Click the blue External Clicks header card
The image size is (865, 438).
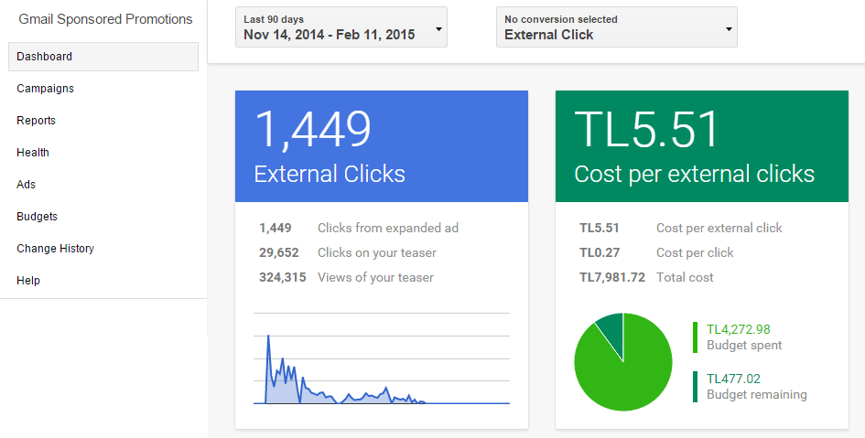coord(382,146)
